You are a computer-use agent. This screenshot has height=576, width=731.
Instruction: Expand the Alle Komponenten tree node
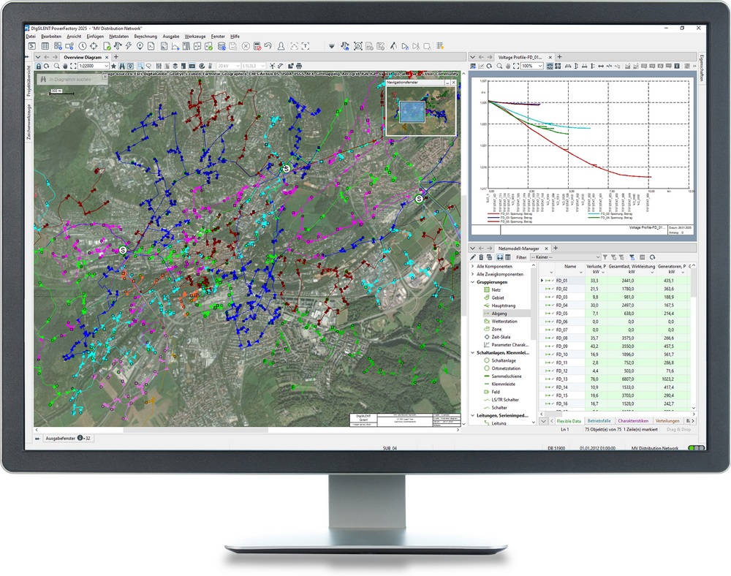tap(472, 267)
